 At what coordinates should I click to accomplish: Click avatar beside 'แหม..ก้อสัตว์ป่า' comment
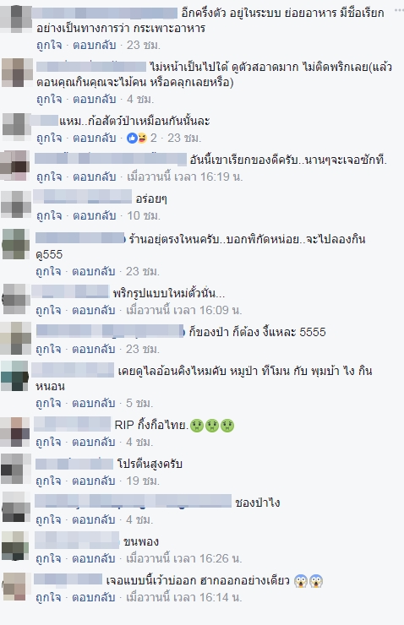point(17,128)
